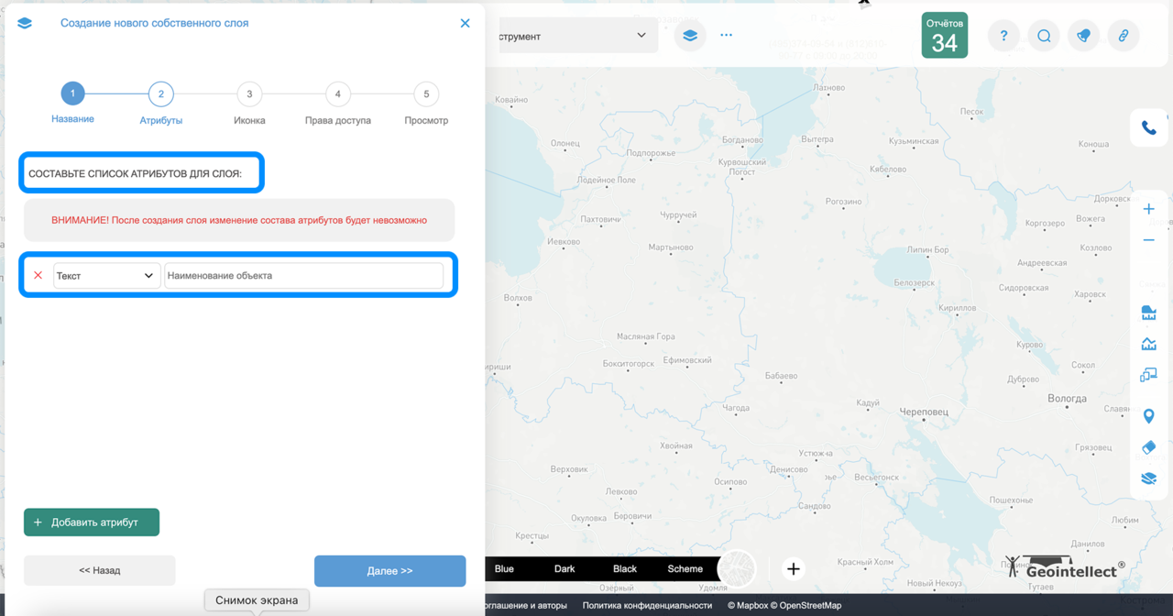The width and height of the screenshot is (1173, 616).
Task: Open search using the magnifier icon
Action: pyautogui.click(x=1044, y=35)
